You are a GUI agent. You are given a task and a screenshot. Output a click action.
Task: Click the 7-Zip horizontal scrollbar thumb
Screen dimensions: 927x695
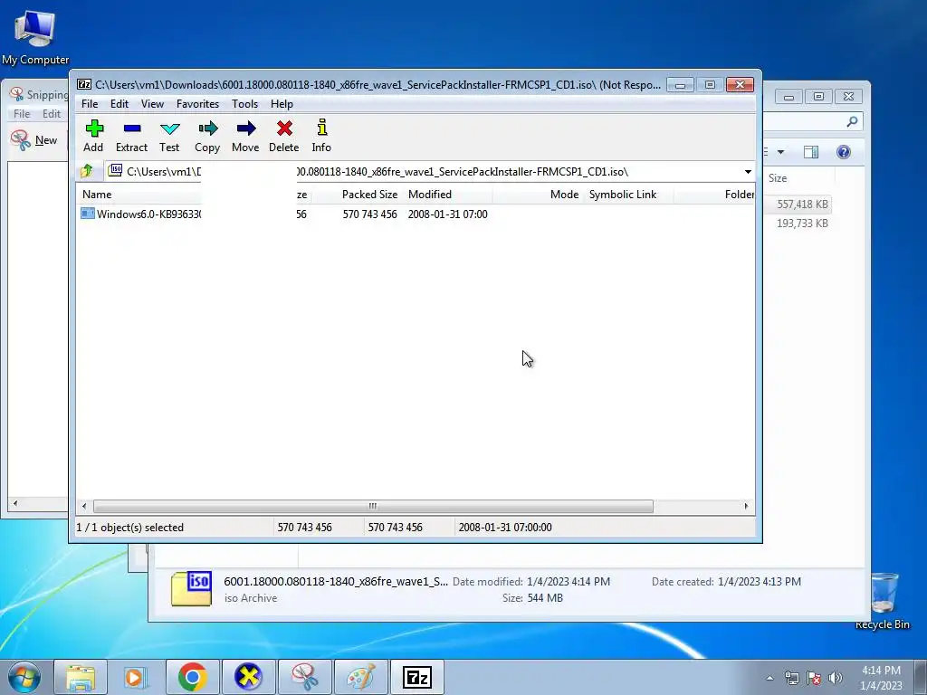[x=373, y=506]
